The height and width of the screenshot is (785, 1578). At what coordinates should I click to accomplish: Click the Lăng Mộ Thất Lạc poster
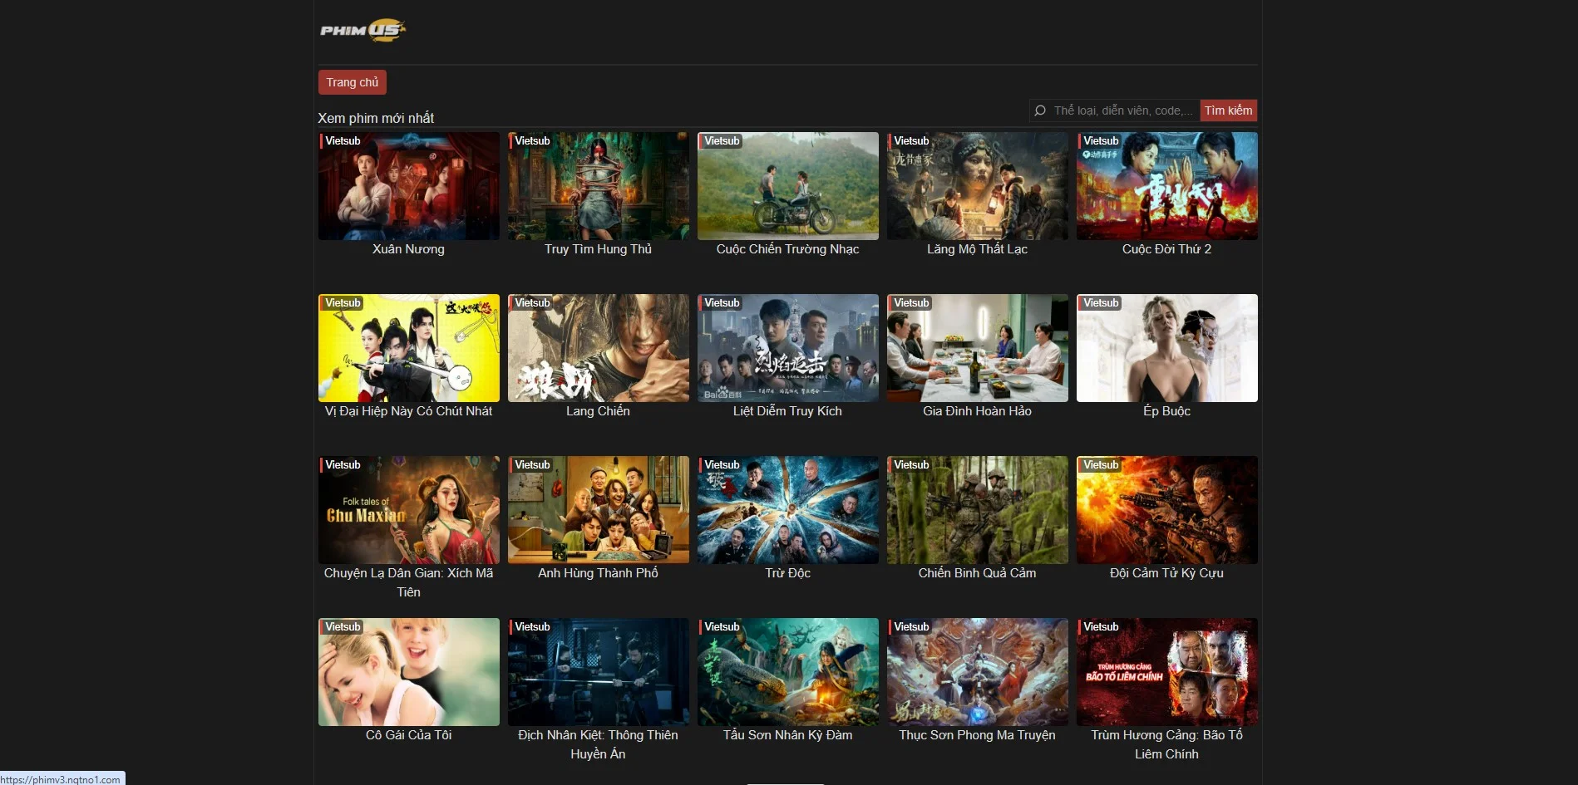point(977,186)
